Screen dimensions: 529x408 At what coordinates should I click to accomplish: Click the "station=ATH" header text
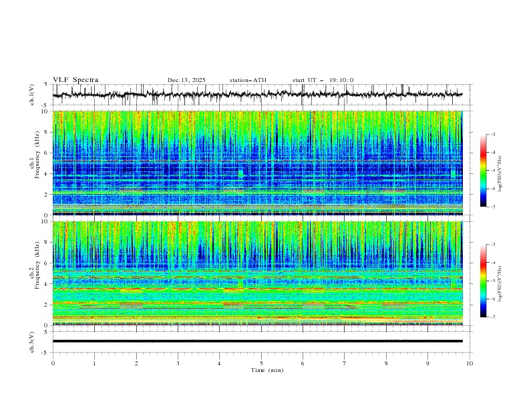pos(248,80)
